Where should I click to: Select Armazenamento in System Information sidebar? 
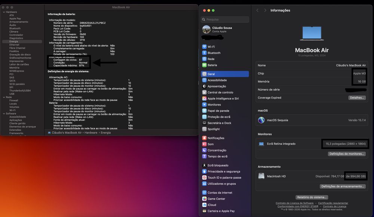click(x=19, y=22)
